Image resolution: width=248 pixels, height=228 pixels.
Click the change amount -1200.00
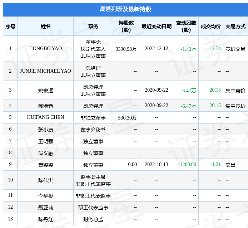pyautogui.click(x=187, y=164)
